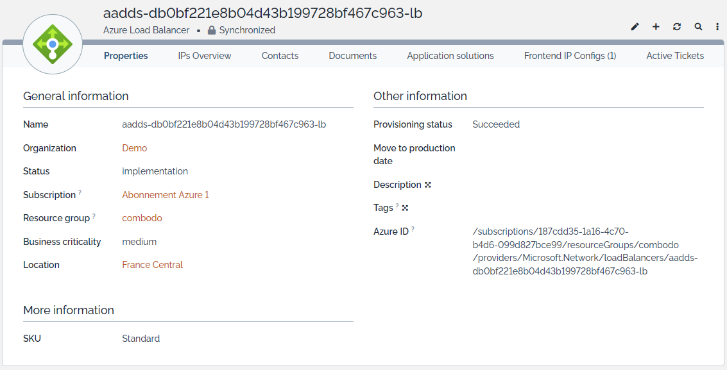Screen dimensions: 727x370
Task: Expand the Description field to fullscreen
Action: coord(428,185)
